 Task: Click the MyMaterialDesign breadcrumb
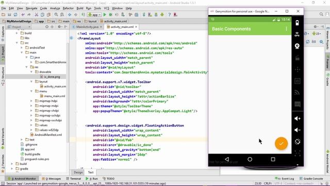click(x=17, y=21)
